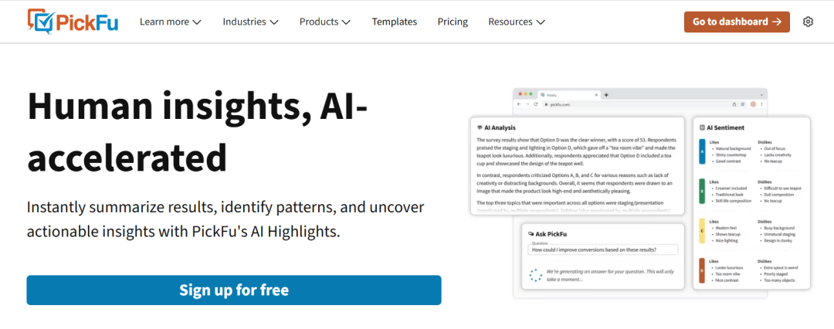834x329 pixels.
Task: Click the loading spinner in Ask PickFu
Action: [535, 275]
